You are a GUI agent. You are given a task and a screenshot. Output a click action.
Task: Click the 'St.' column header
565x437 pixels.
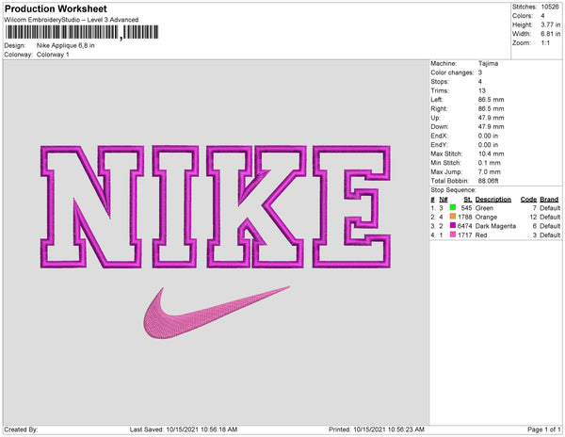pos(468,200)
